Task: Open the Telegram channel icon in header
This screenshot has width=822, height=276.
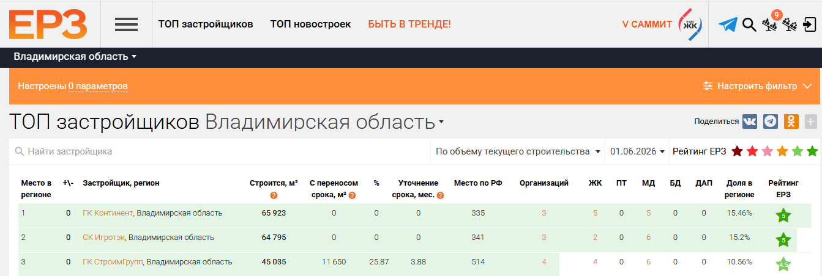Action: pos(728,24)
